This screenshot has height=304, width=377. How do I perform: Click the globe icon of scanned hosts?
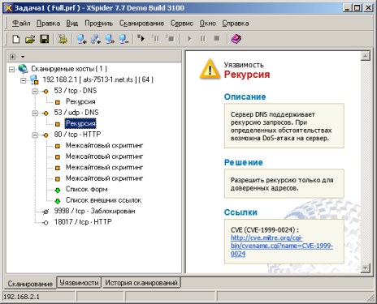pyautogui.click(x=23, y=69)
